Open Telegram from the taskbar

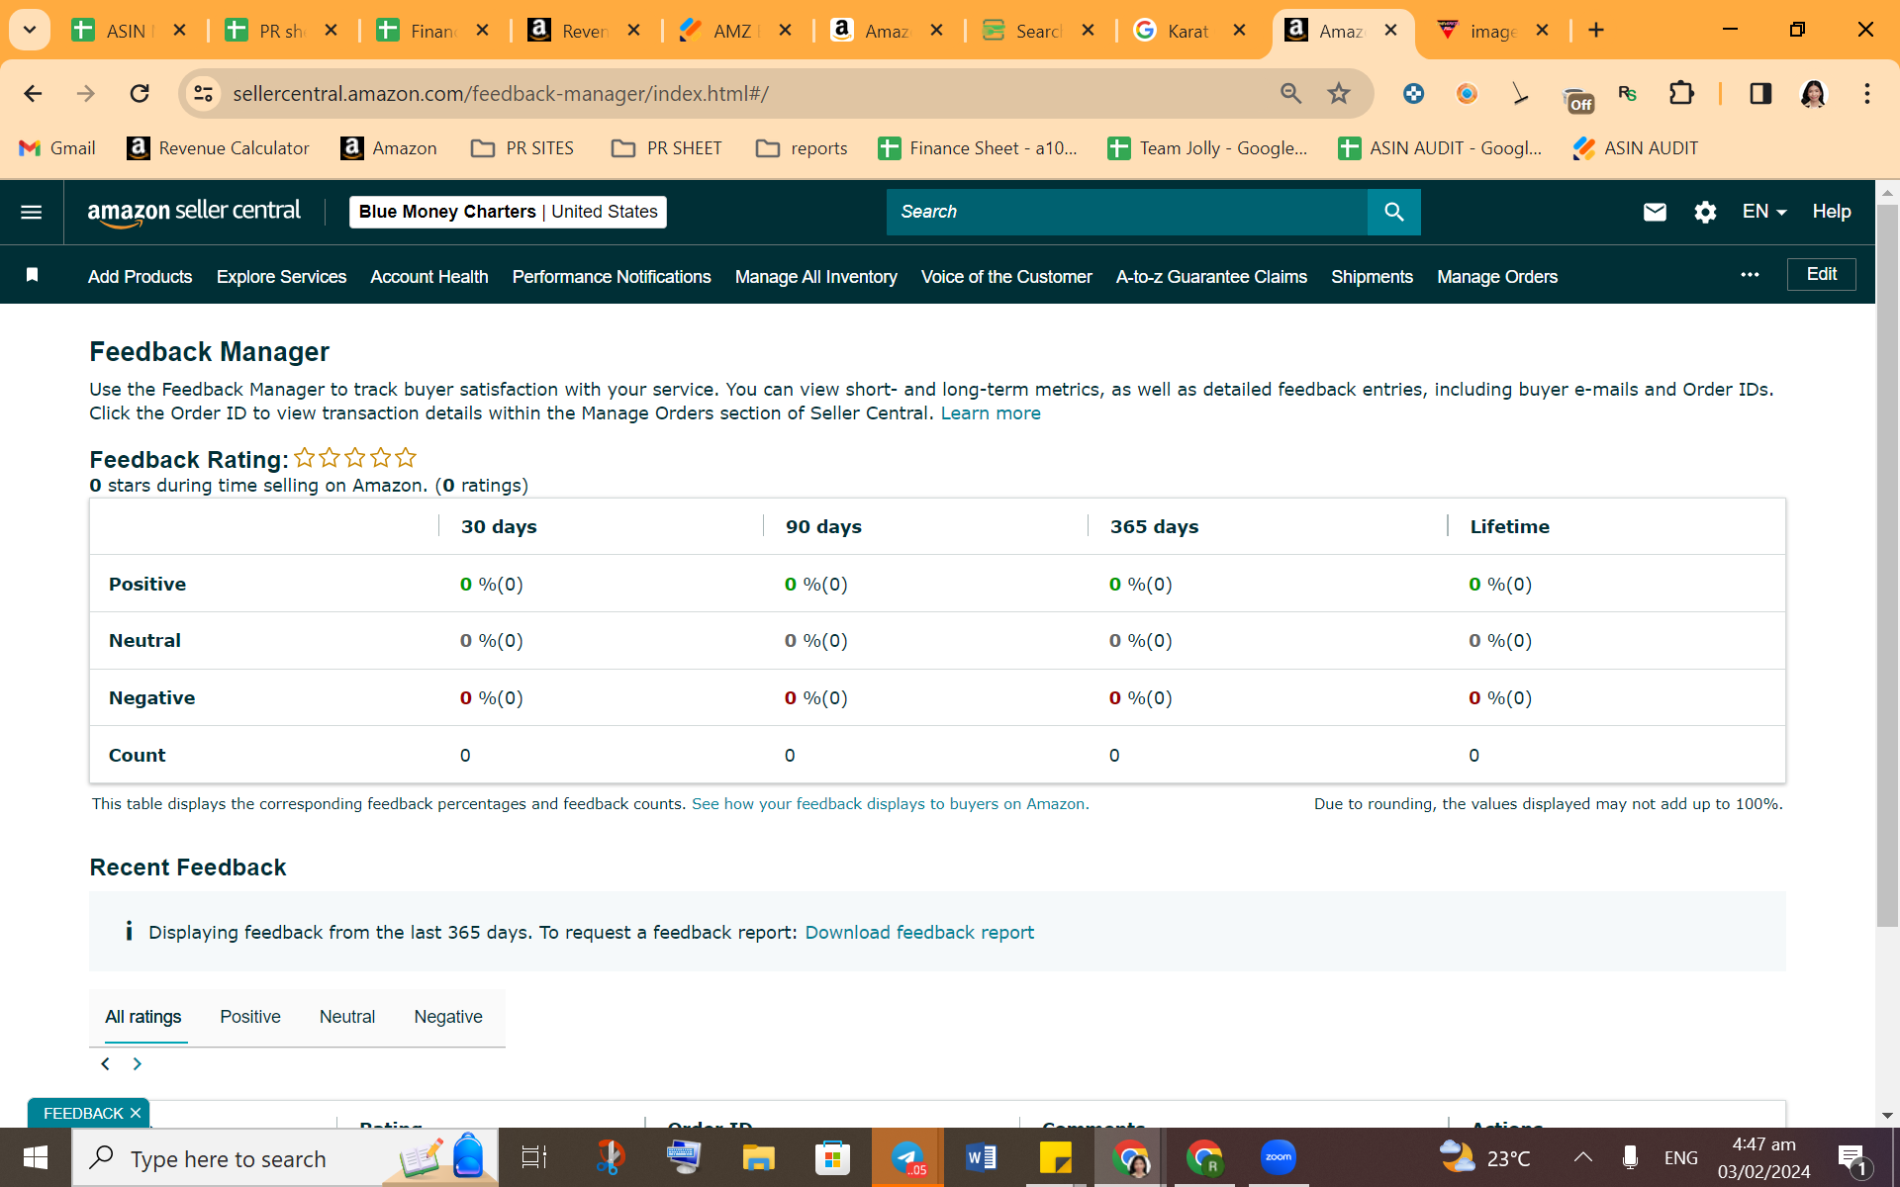(907, 1157)
